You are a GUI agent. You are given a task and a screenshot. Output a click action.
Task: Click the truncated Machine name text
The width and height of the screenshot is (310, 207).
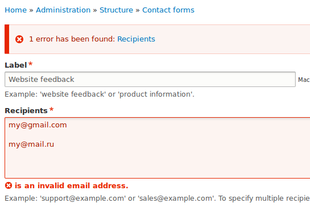click(304, 80)
